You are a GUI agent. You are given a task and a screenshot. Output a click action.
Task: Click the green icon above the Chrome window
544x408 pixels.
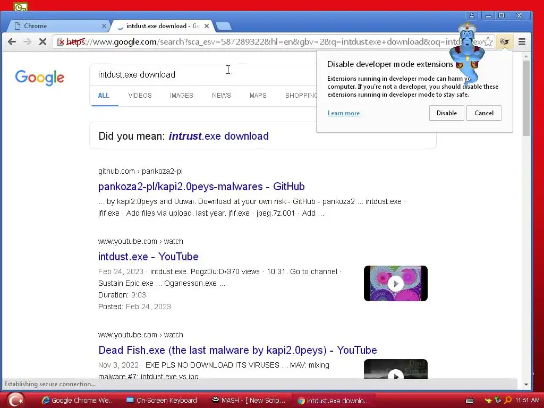tap(21, 6)
